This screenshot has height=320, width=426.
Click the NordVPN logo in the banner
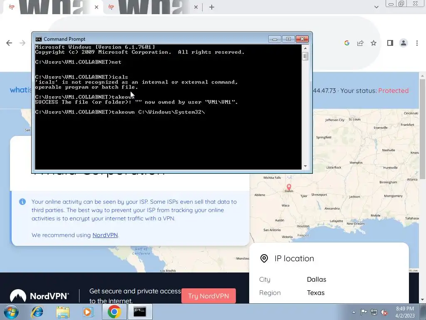click(x=40, y=296)
